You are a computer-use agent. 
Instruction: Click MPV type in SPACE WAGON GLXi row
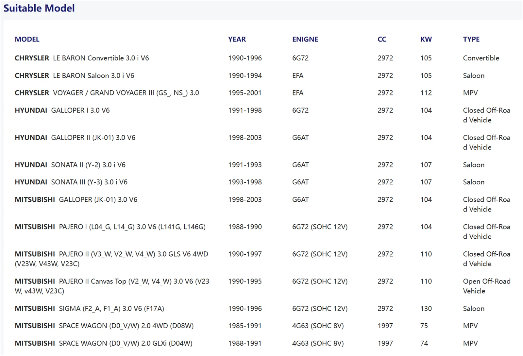470,343
